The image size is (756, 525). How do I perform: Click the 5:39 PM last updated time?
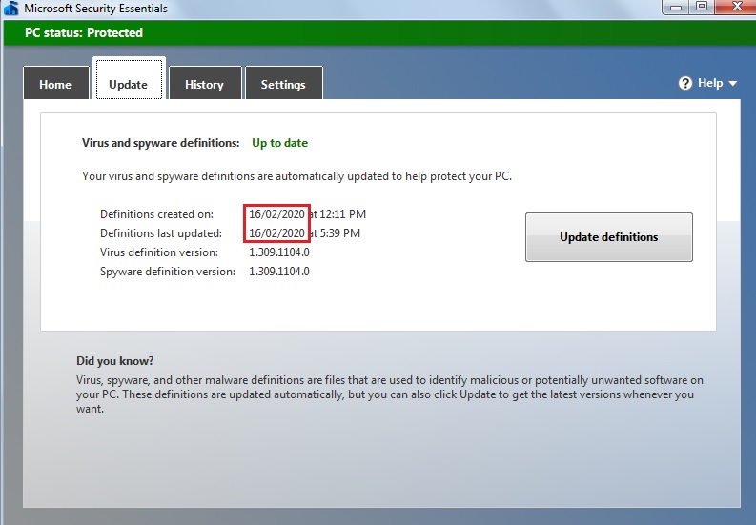click(340, 233)
